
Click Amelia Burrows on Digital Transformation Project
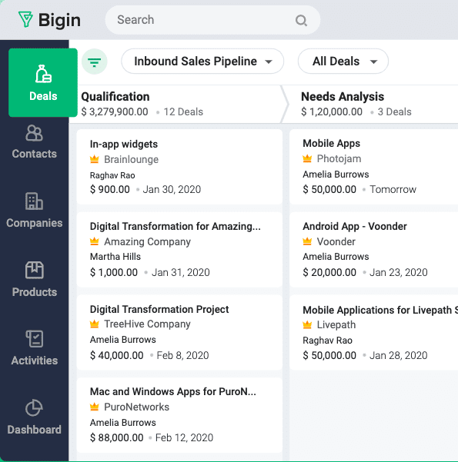pos(122,340)
